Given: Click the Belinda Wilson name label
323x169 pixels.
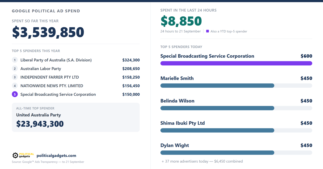Looking at the screenshot, I should (177, 101).
